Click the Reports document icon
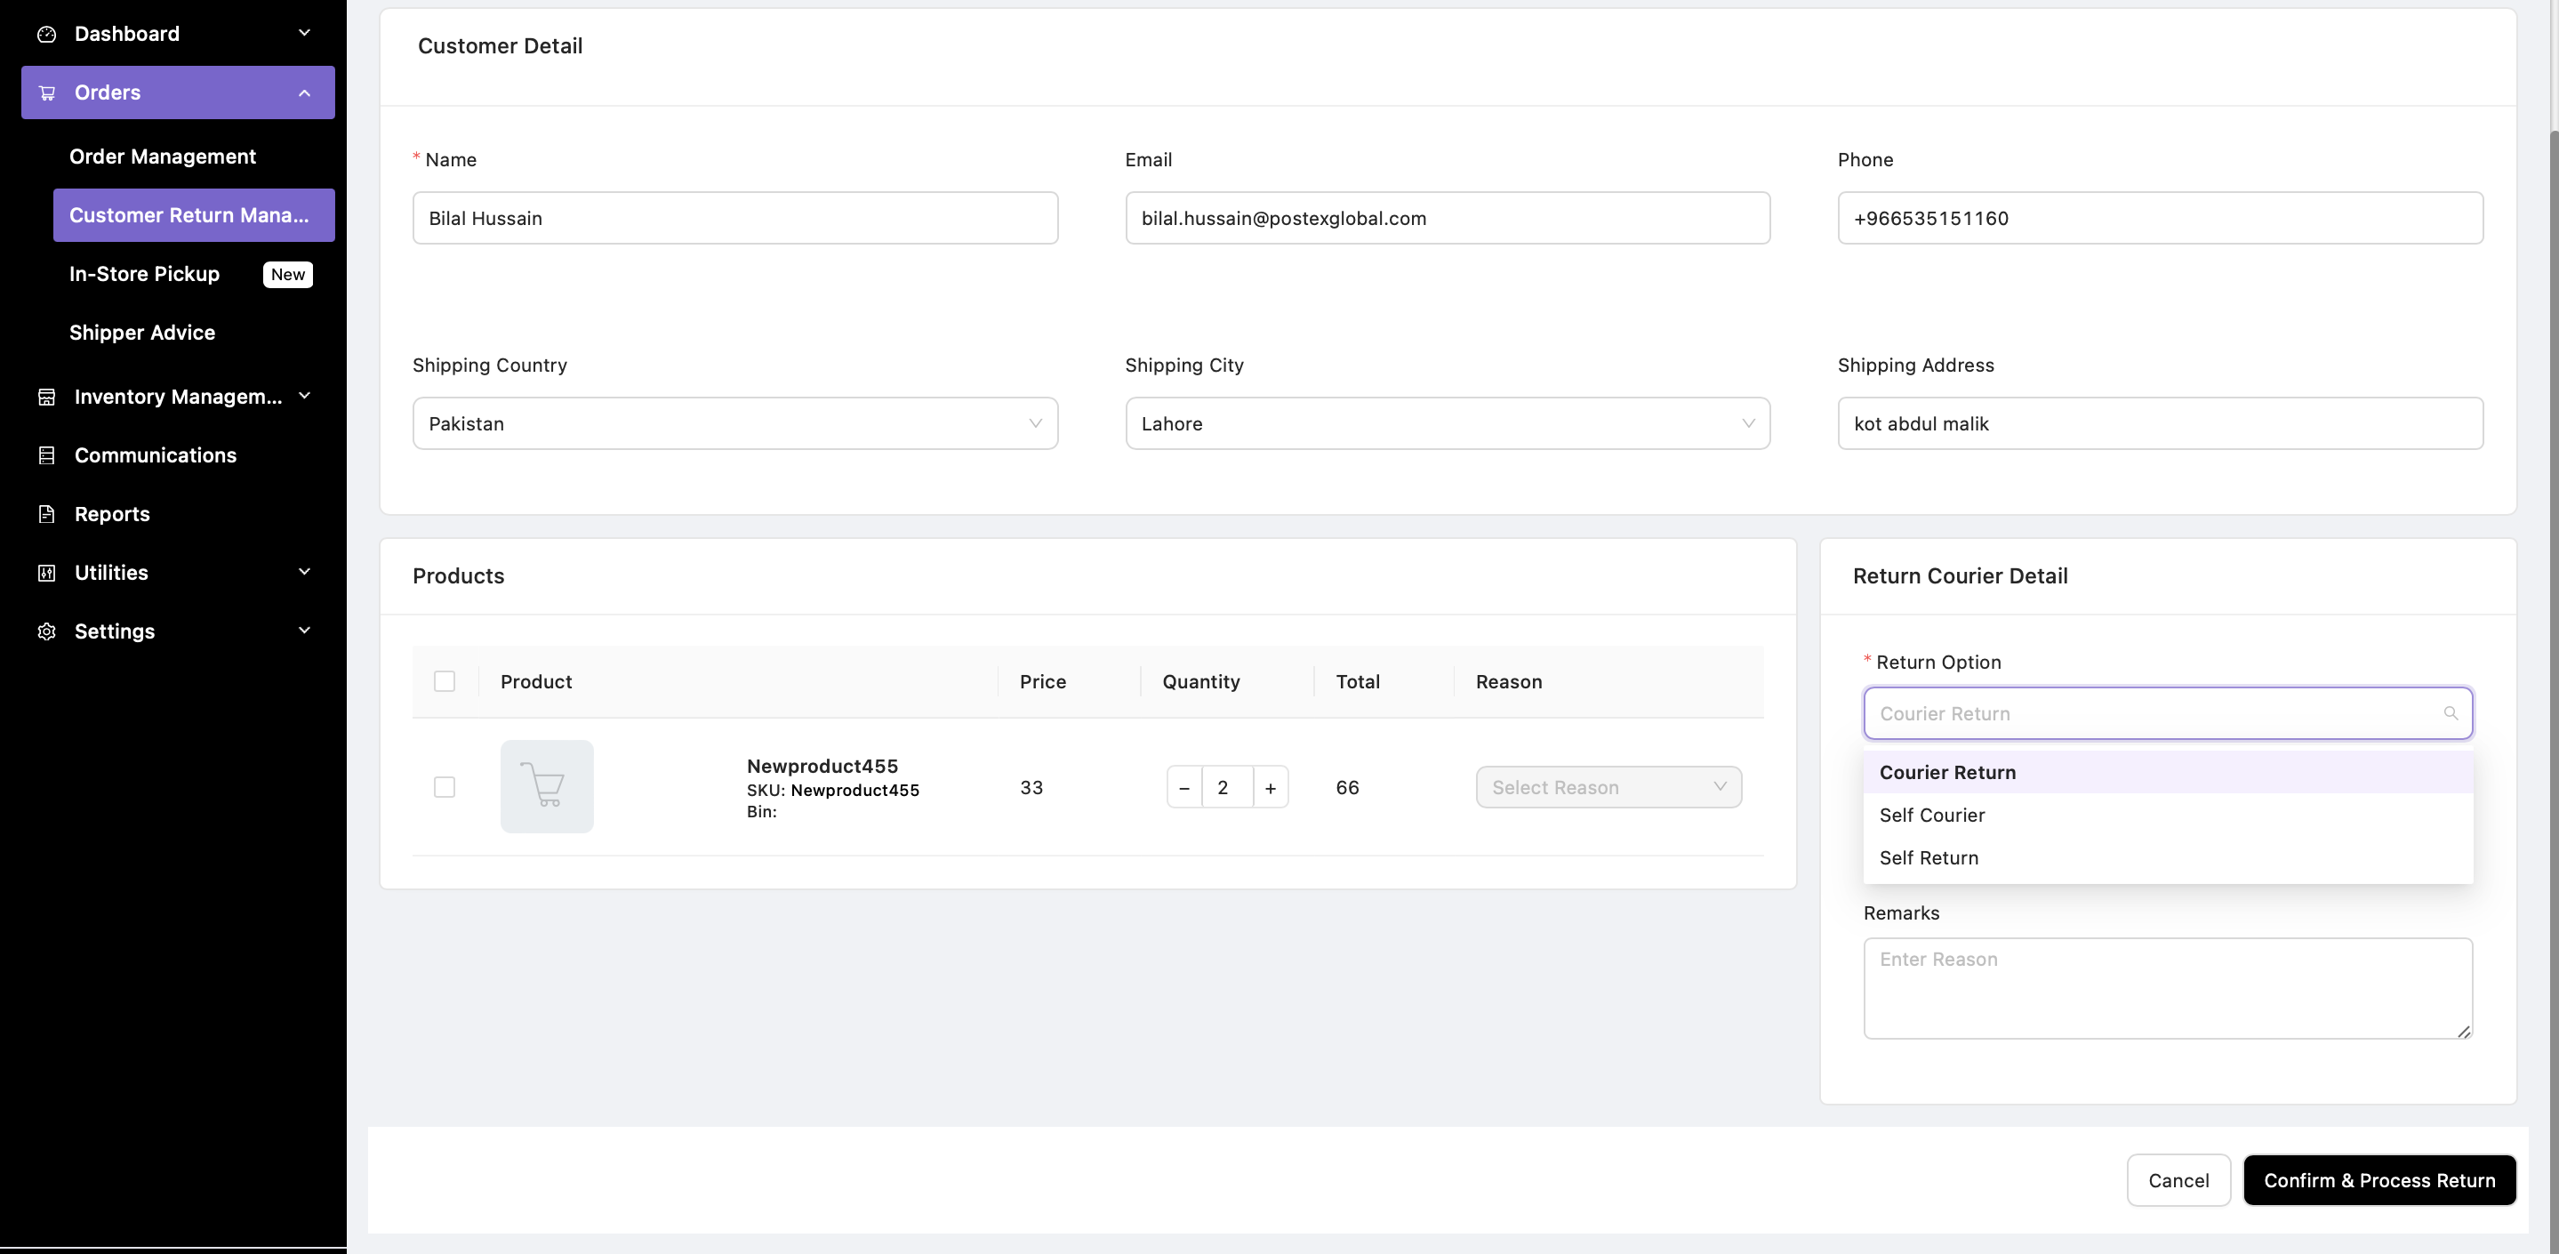Screen dimensions: 2559x1254 [x=47, y=514]
